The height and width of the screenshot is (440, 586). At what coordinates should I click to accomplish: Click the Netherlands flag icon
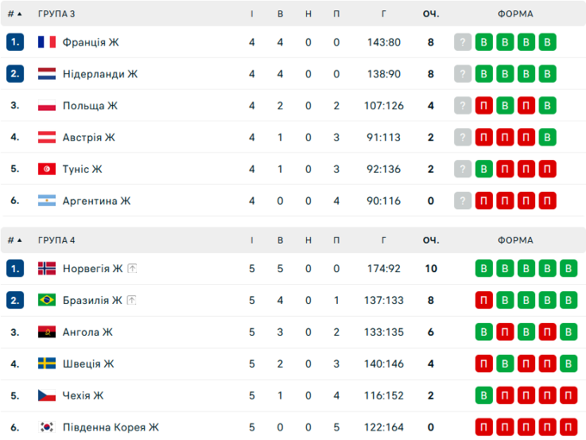pos(47,74)
